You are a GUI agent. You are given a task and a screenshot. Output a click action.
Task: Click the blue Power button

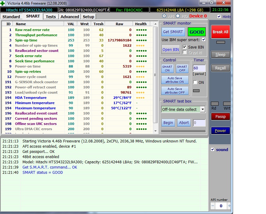click(x=220, y=130)
